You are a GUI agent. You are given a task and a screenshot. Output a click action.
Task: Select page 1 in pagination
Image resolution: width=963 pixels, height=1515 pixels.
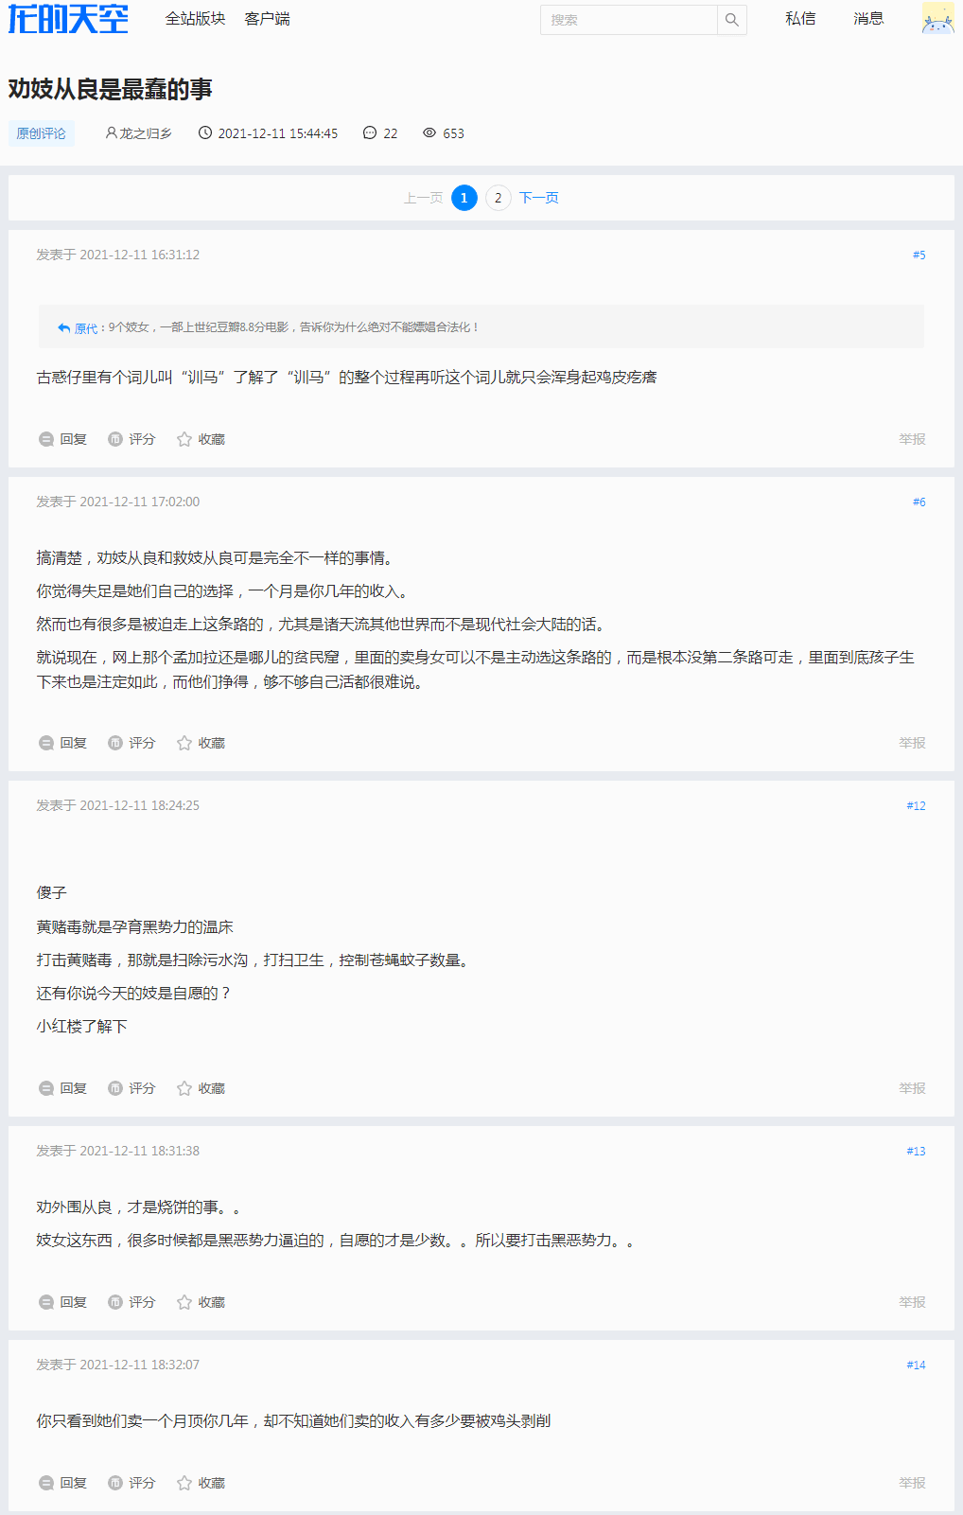[x=464, y=198]
